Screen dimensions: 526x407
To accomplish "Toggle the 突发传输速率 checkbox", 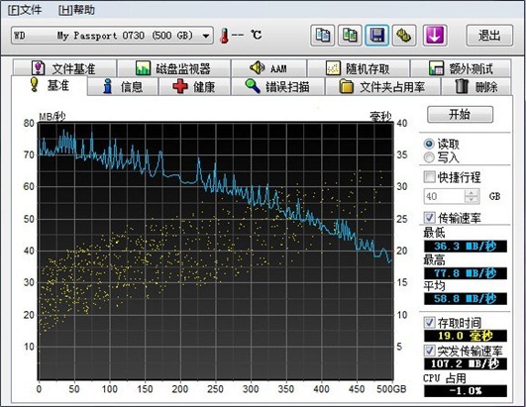I will (x=429, y=351).
